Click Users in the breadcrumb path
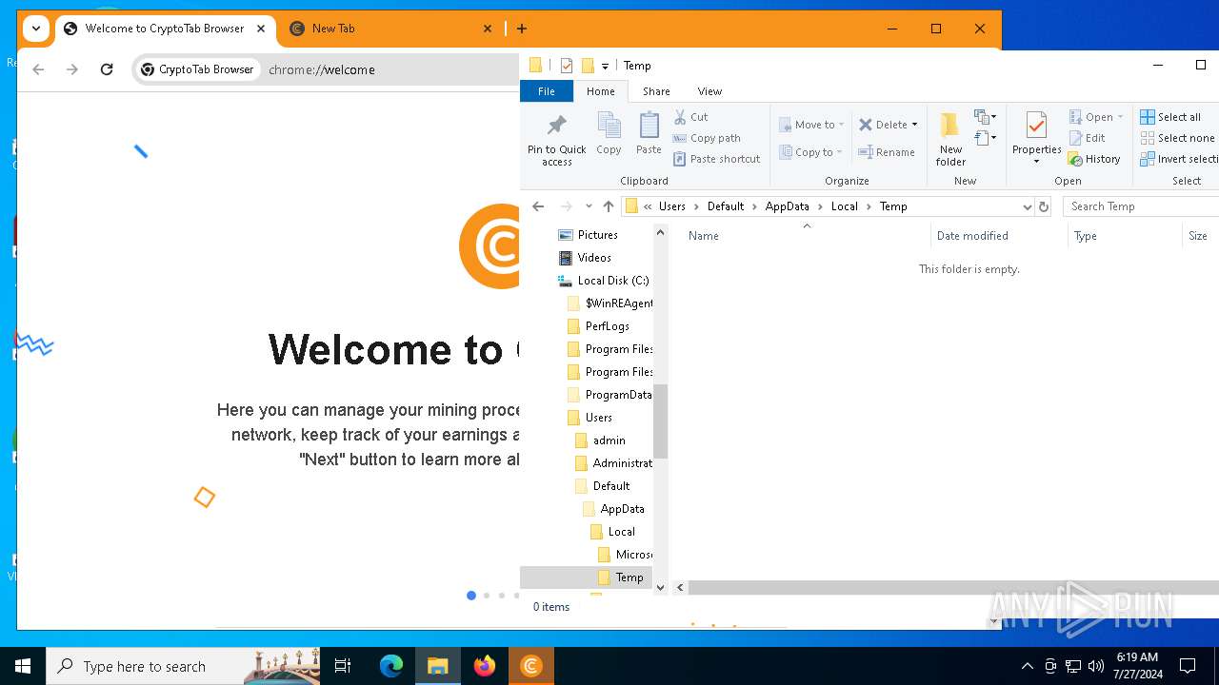This screenshot has width=1219, height=685. [x=671, y=206]
